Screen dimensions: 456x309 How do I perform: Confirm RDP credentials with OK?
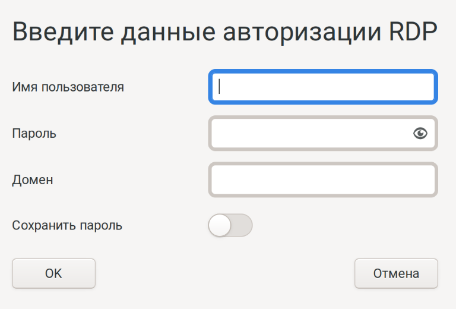(x=53, y=273)
